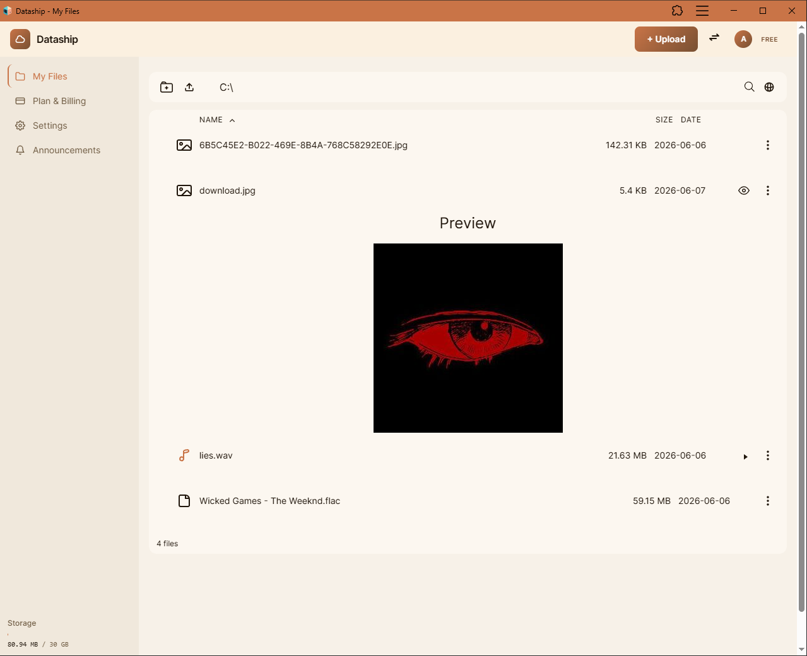
Task: Open the transfers arrows icon
Action: coord(714,38)
